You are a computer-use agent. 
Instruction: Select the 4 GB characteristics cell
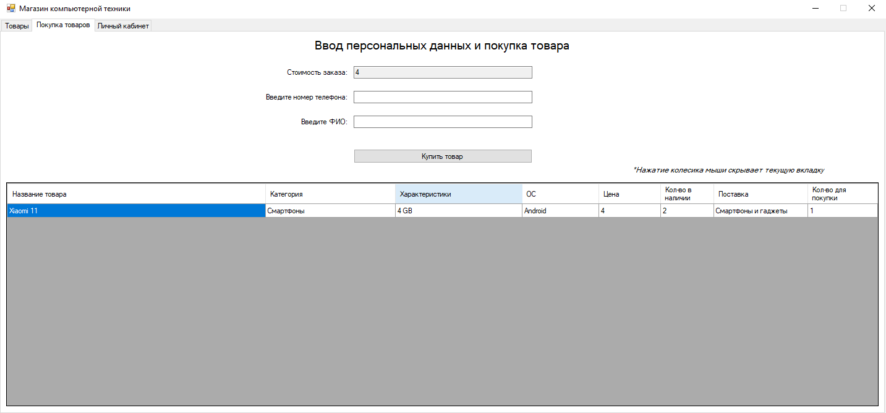click(459, 211)
